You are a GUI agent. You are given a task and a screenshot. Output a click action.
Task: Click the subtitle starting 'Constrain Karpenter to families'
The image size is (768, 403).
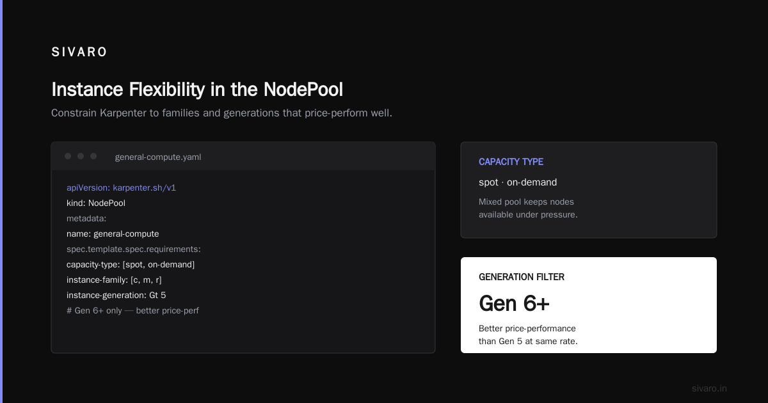(221, 113)
